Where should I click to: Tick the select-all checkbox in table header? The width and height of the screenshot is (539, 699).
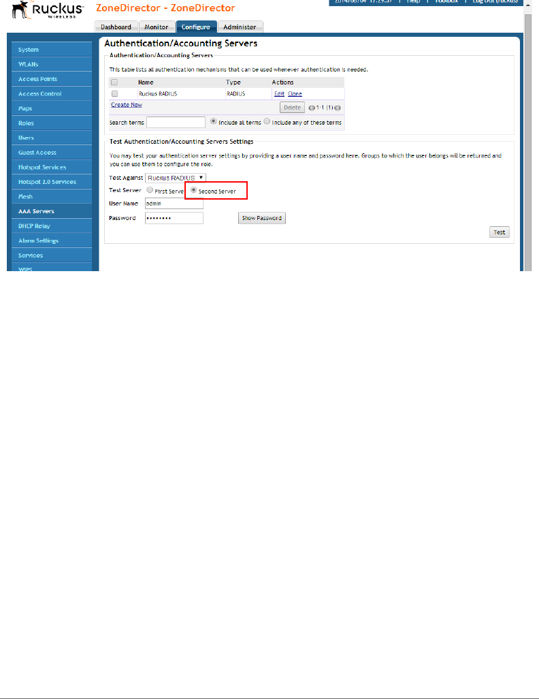tap(114, 82)
